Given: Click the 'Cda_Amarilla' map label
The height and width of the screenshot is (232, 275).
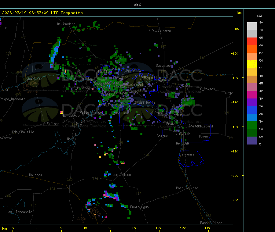Looking at the screenshot, I should (23, 132).
